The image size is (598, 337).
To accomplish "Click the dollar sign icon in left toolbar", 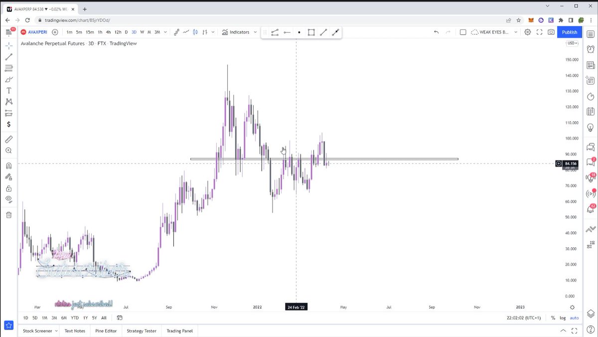I will [8, 124].
